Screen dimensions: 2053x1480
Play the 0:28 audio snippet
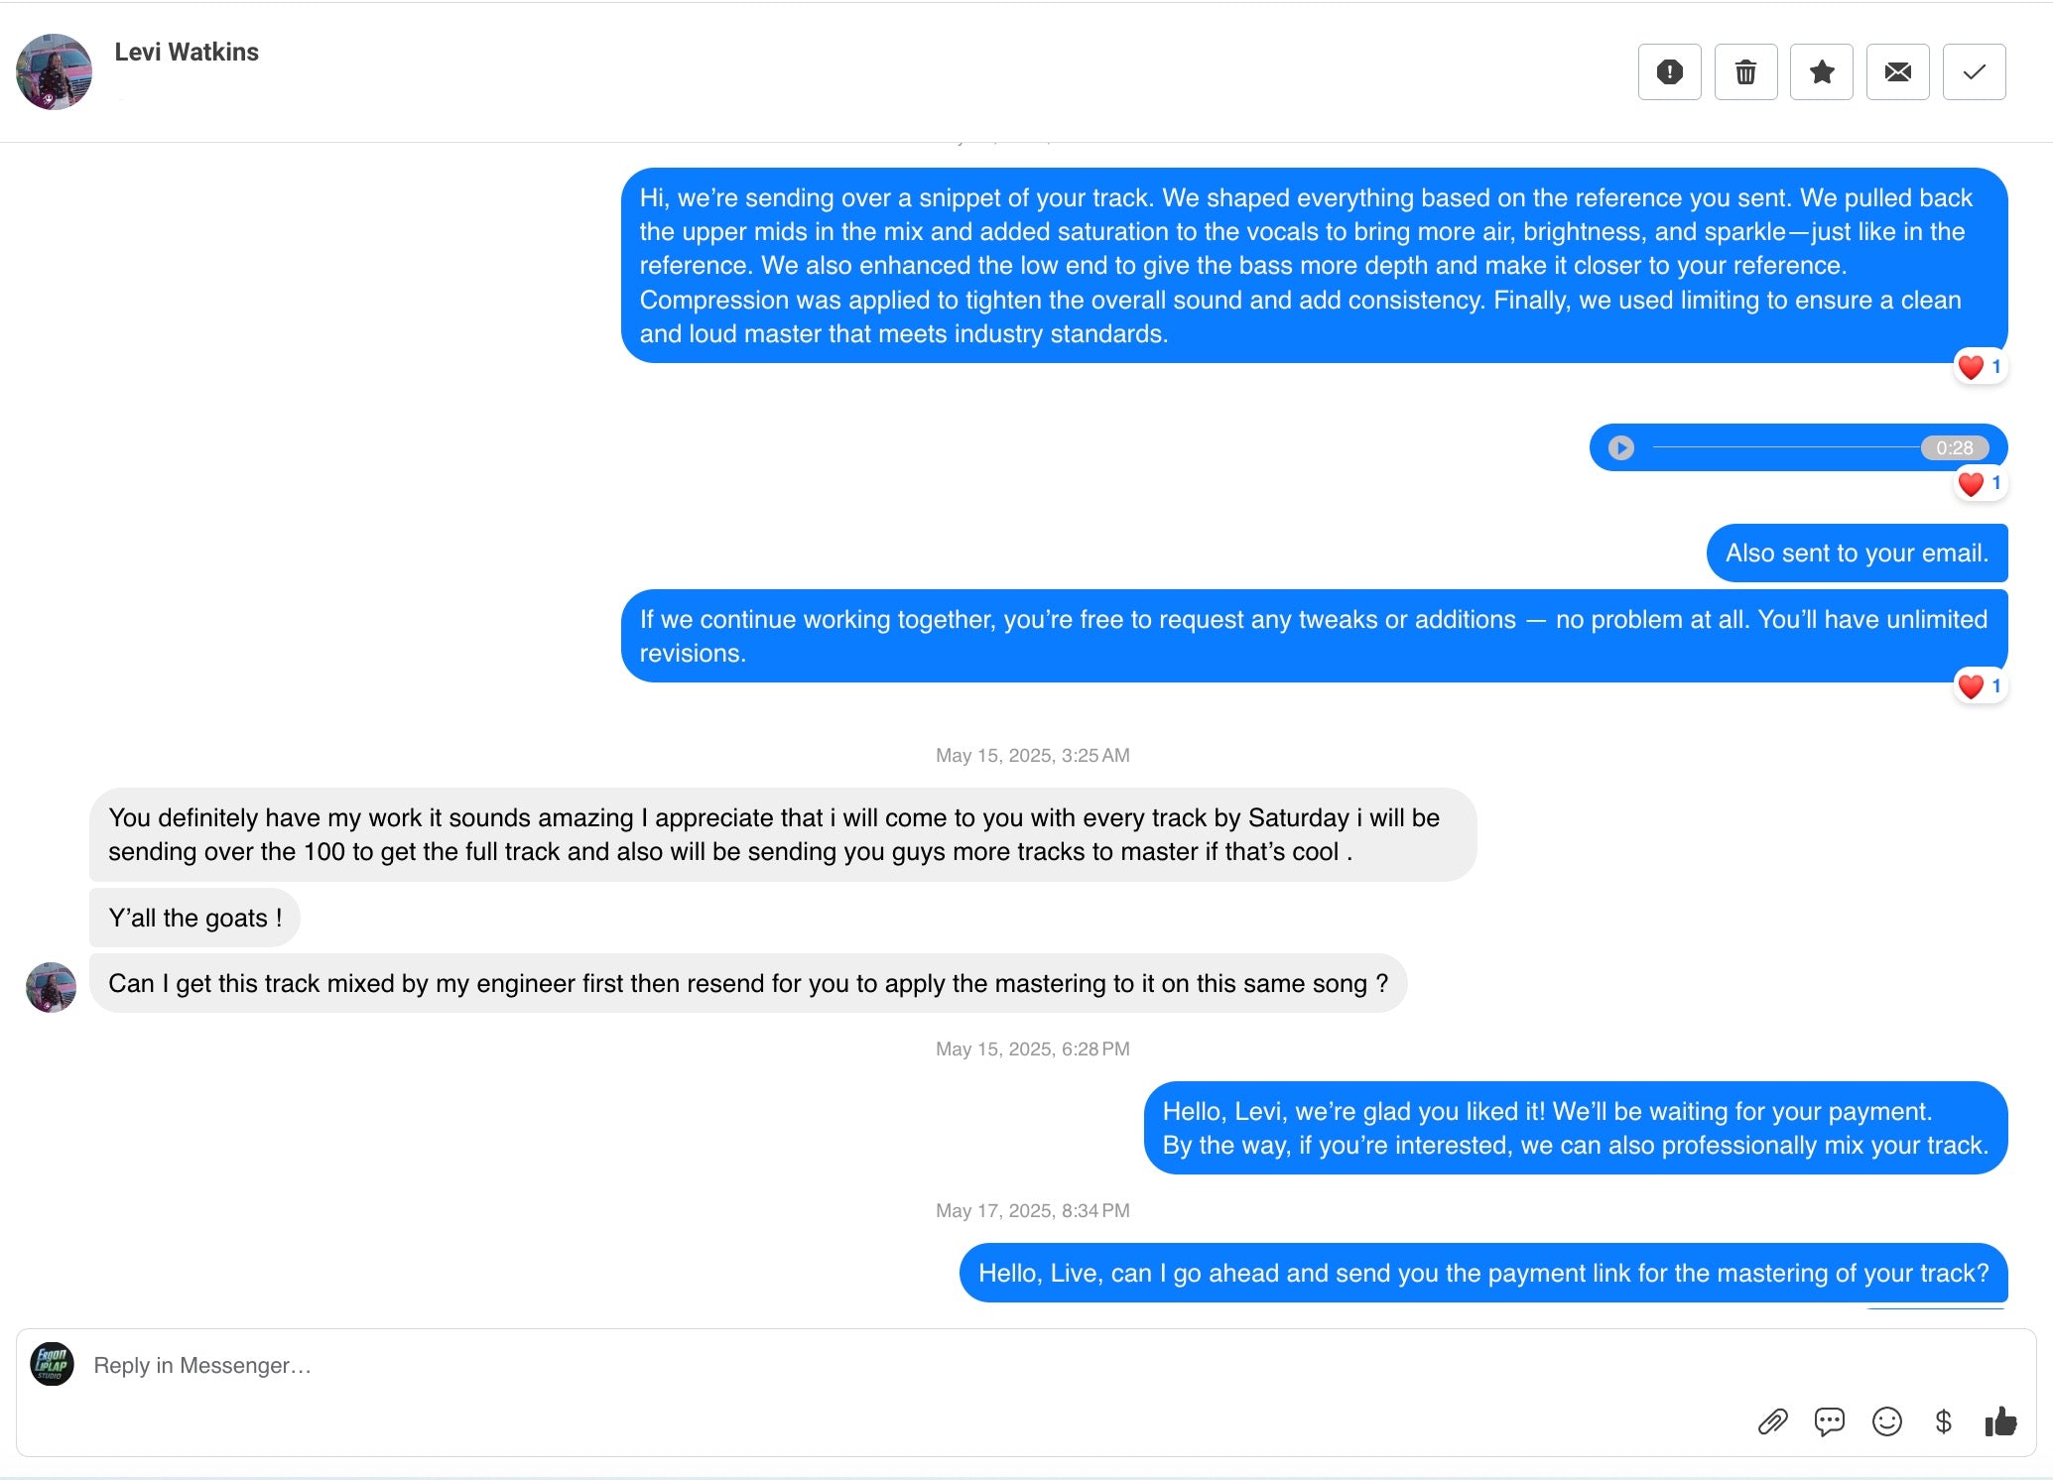[1620, 448]
